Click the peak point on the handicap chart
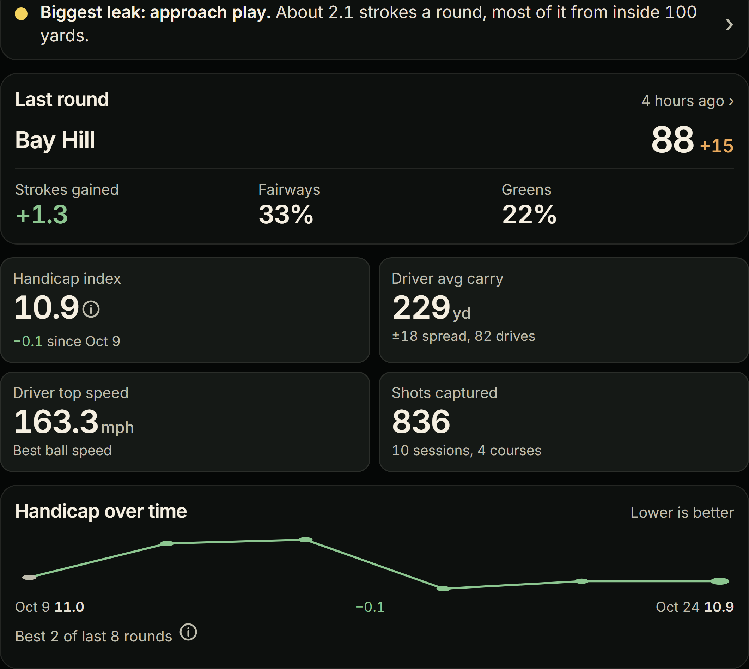The image size is (749, 669). pyautogui.click(x=305, y=540)
